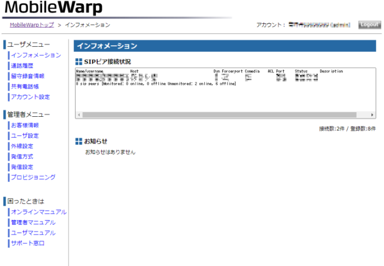Image resolution: width=384 pixels, height=266 pixels.
Task: Open 発信設定 outgoing call settings
Action: point(22,167)
